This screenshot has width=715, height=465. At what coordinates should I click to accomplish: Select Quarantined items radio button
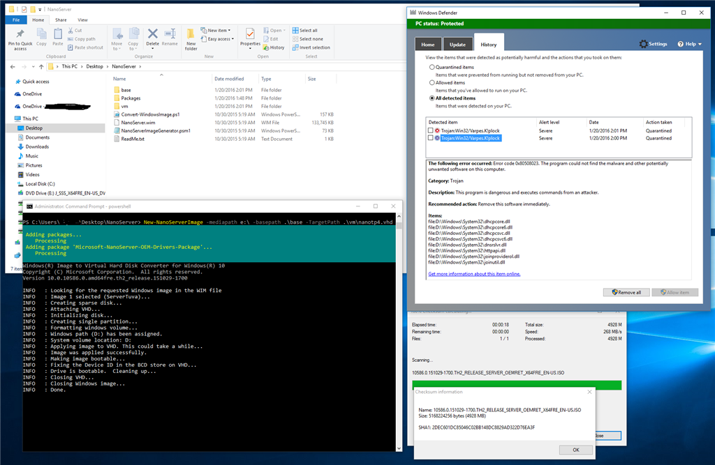432,67
